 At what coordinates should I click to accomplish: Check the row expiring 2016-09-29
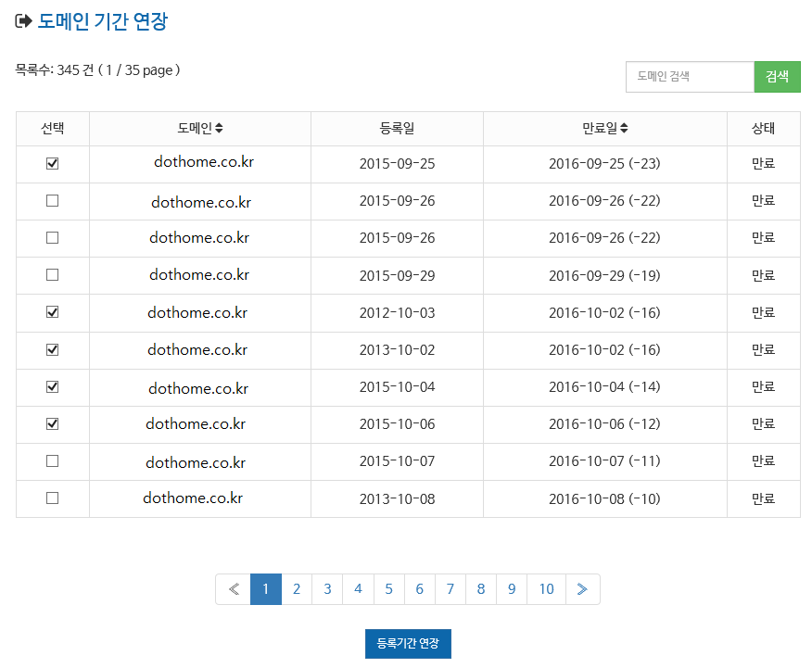[x=52, y=275]
